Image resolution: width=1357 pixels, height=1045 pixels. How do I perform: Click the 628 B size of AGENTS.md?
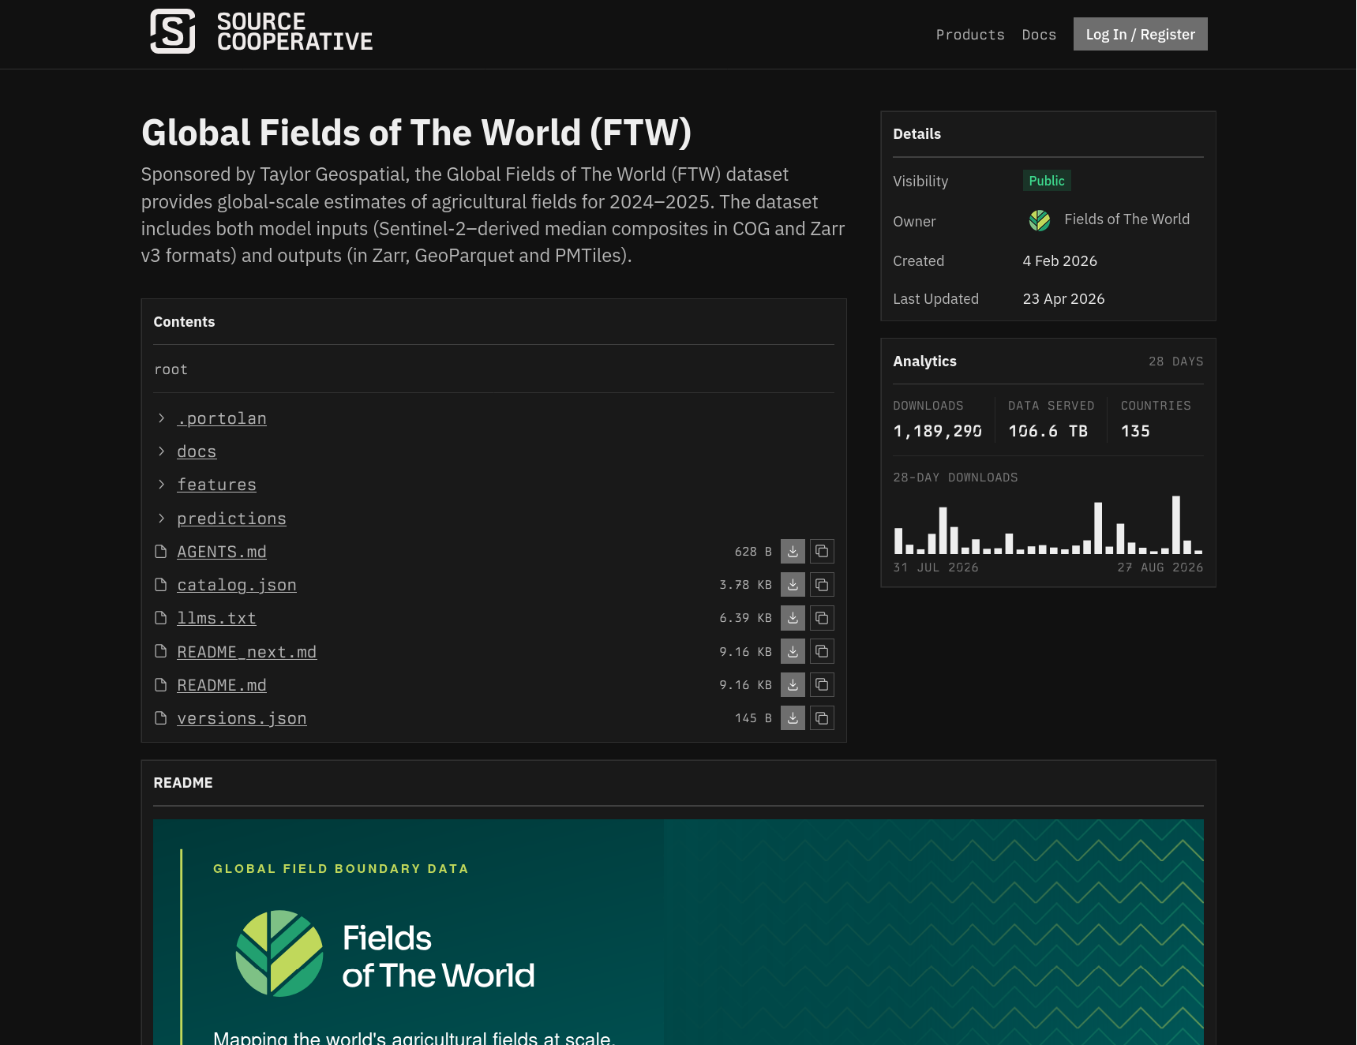[x=753, y=552]
